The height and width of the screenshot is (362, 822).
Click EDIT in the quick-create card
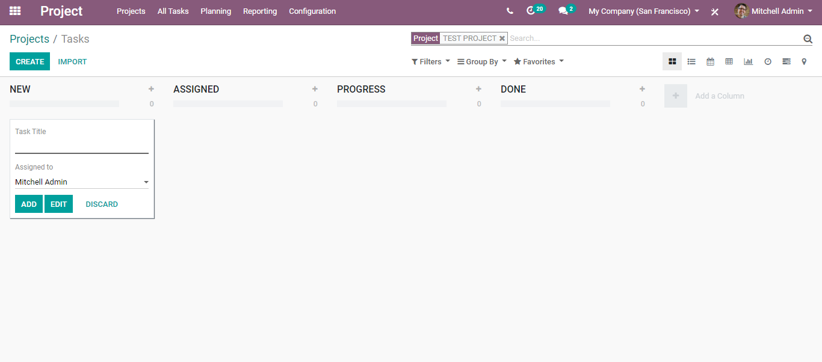(x=58, y=204)
